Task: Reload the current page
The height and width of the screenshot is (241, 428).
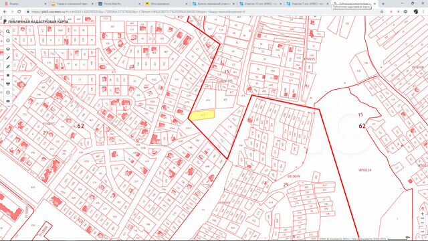Action: pos(19,12)
